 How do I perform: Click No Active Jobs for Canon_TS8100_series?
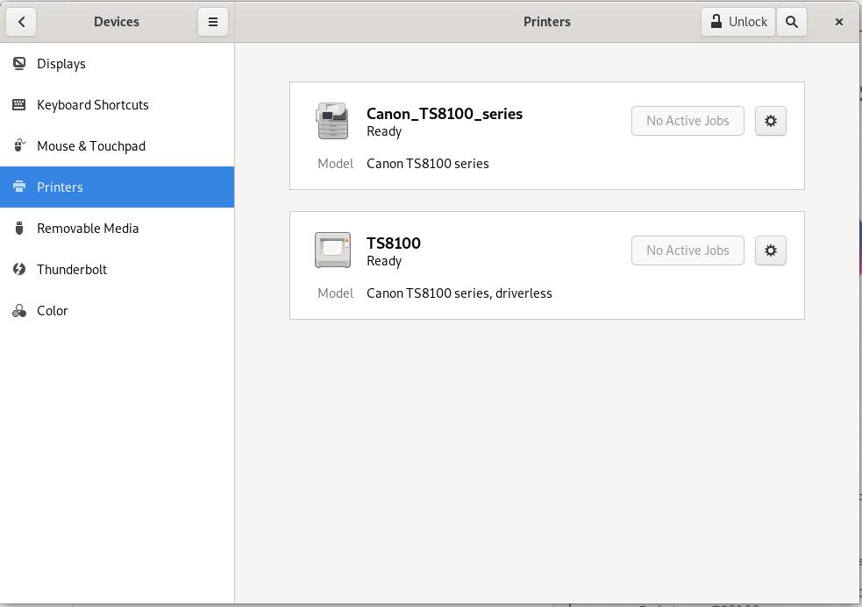[687, 121]
